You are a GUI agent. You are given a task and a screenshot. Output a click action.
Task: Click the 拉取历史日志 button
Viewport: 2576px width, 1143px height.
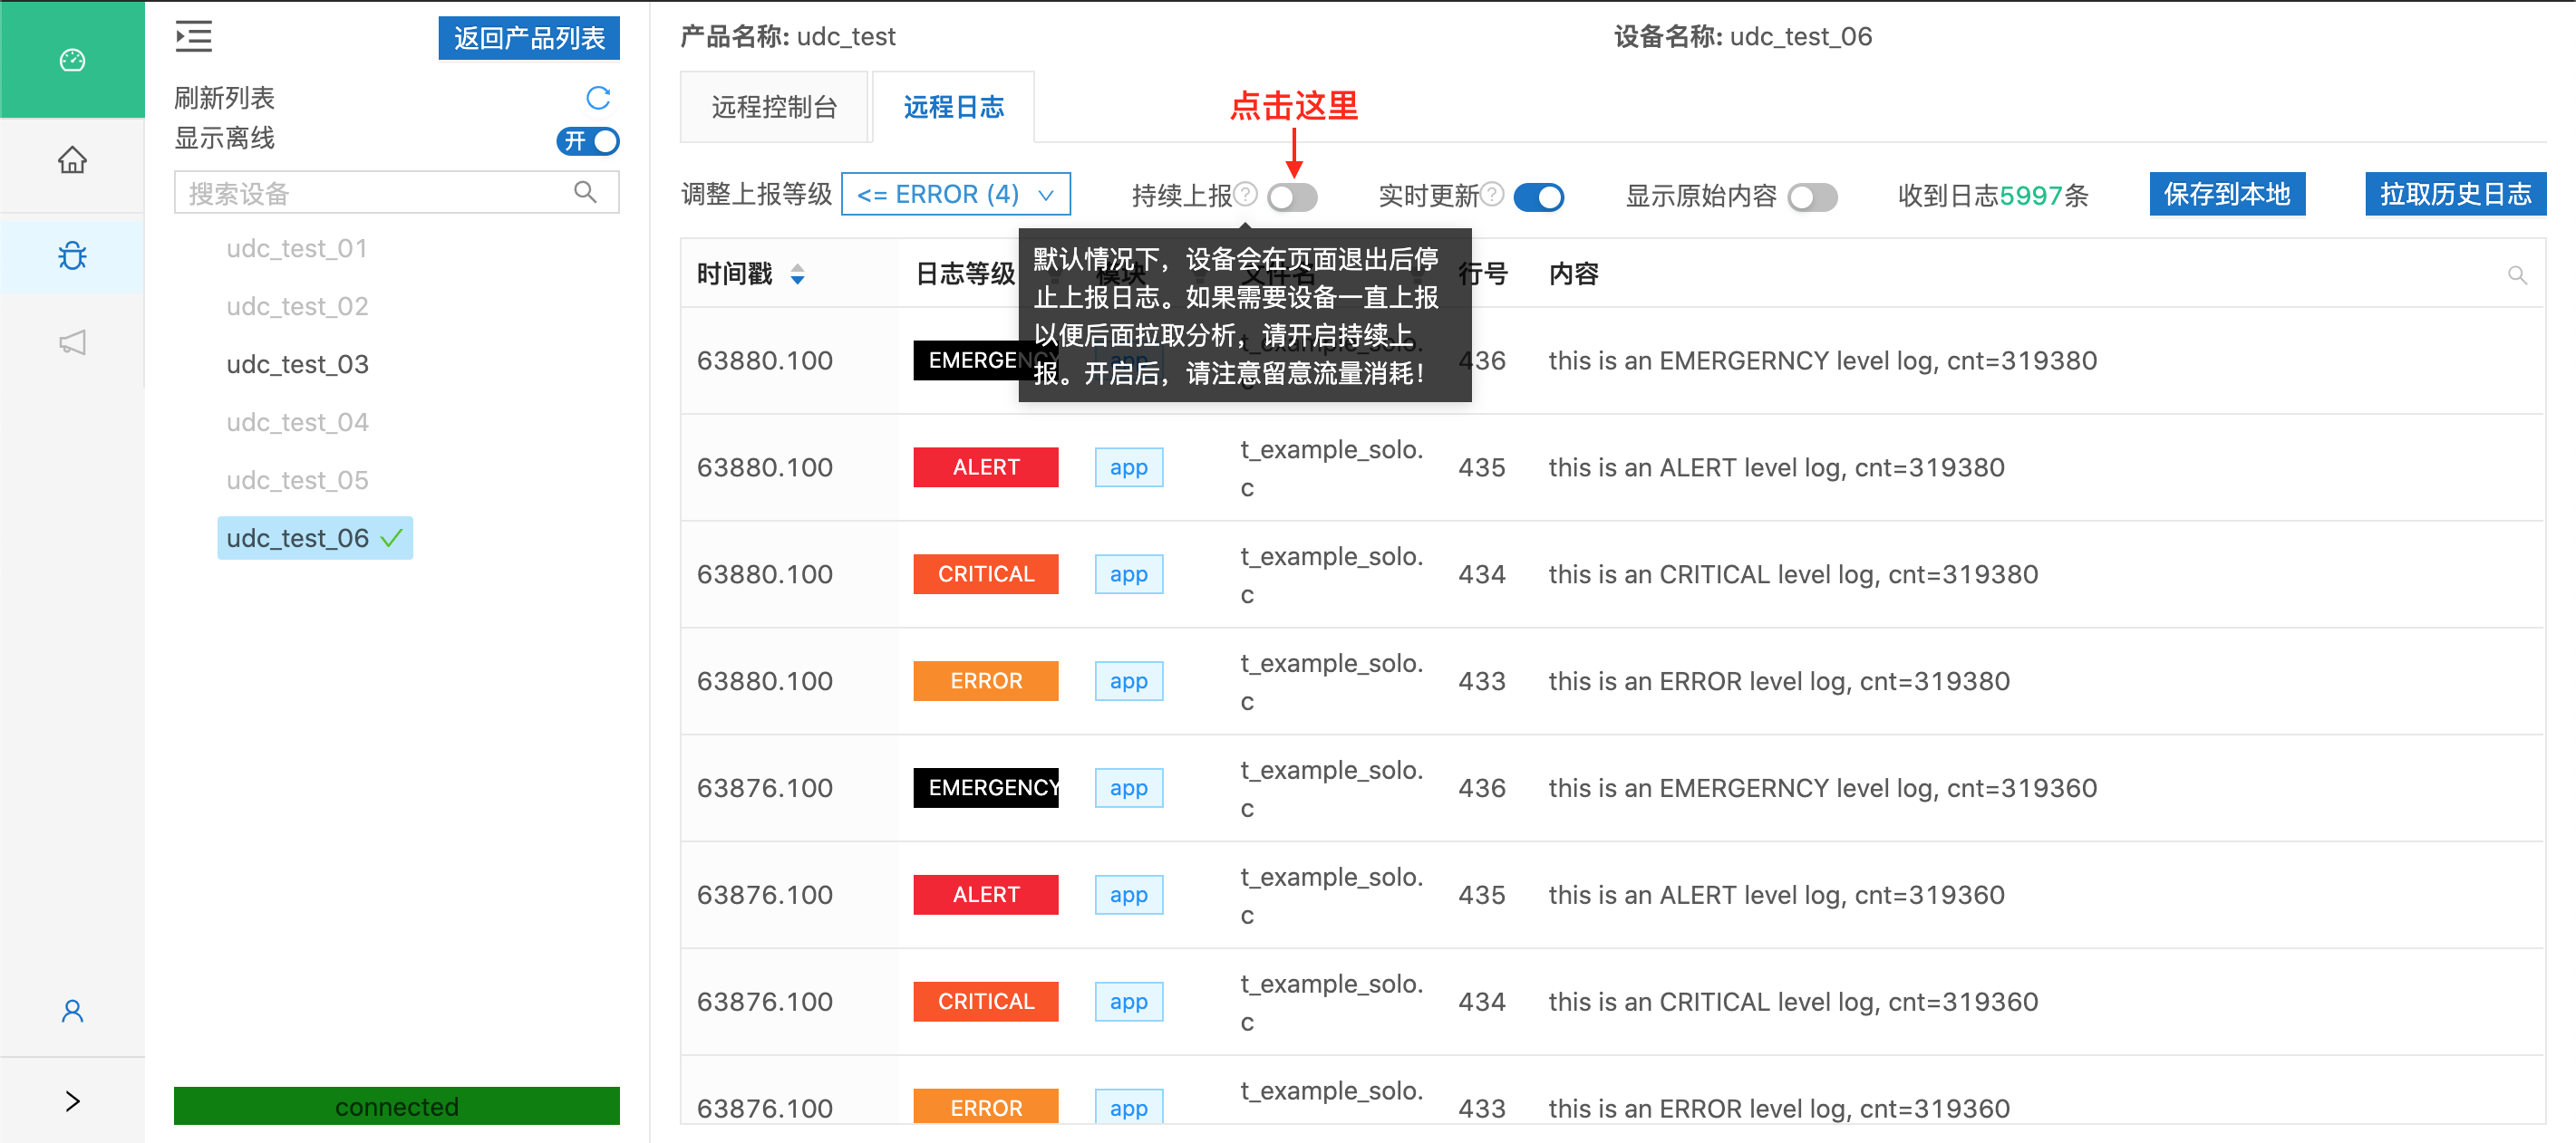tap(2455, 194)
